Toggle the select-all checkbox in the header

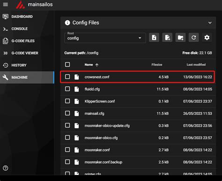(x=67, y=65)
